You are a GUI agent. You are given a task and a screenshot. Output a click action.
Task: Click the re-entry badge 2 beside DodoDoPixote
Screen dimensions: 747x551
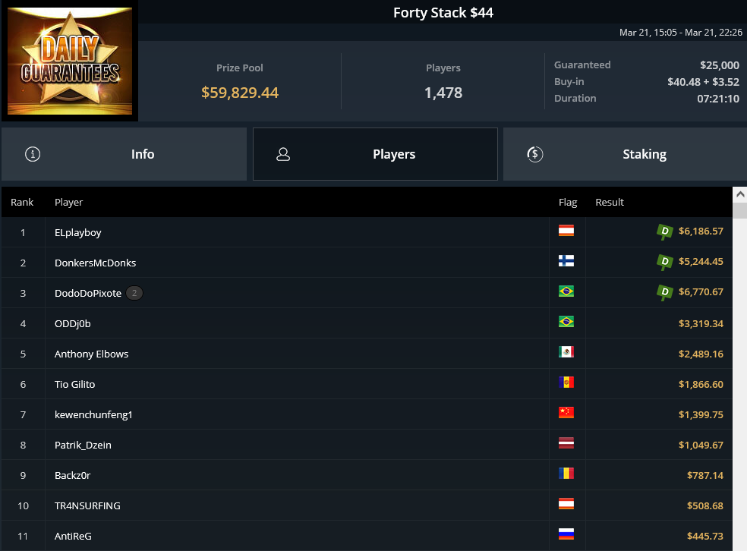(x=134, y=293)
